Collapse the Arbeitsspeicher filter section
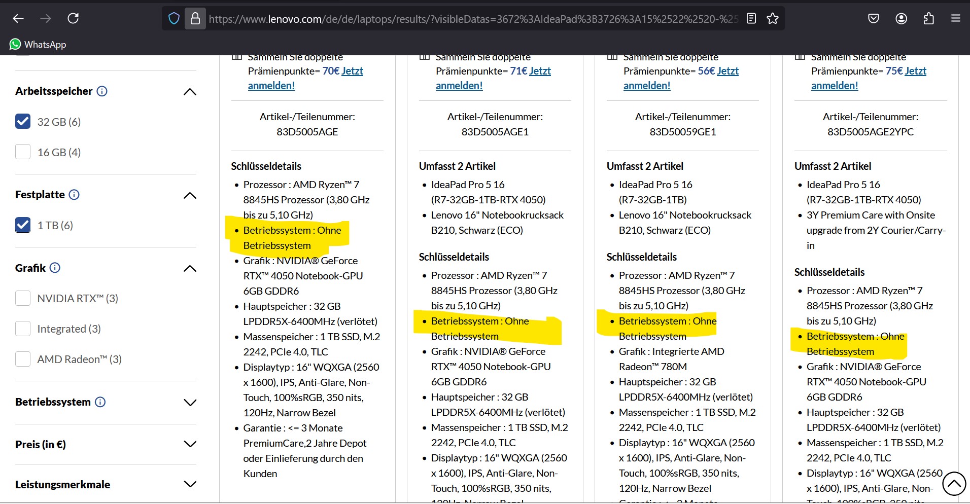970x504 pixels. coord(190,92)
